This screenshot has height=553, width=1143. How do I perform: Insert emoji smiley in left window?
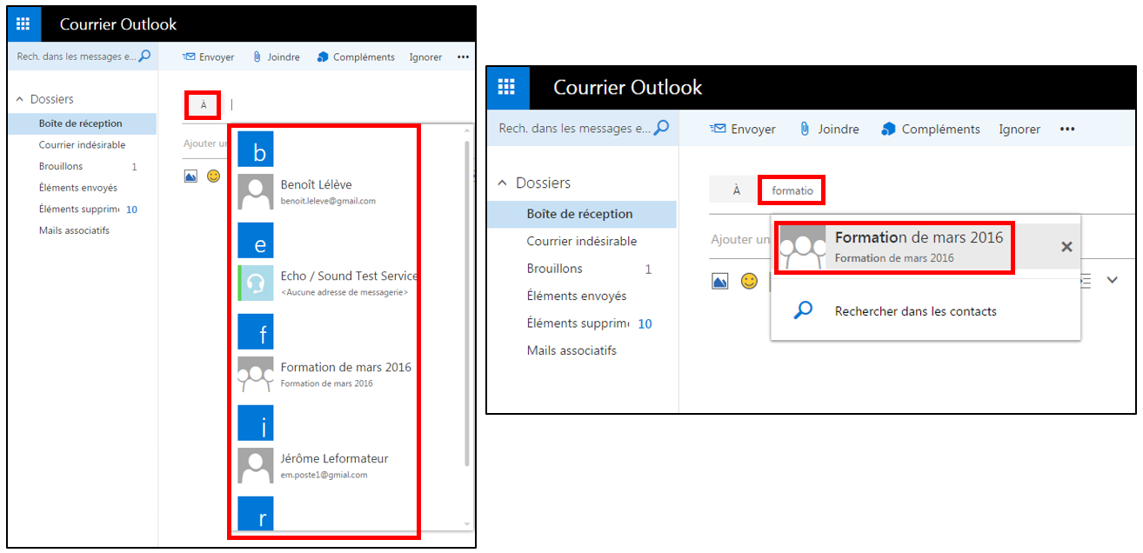click(213, 177)
